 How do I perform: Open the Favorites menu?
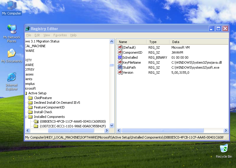[x=60, y=35]
